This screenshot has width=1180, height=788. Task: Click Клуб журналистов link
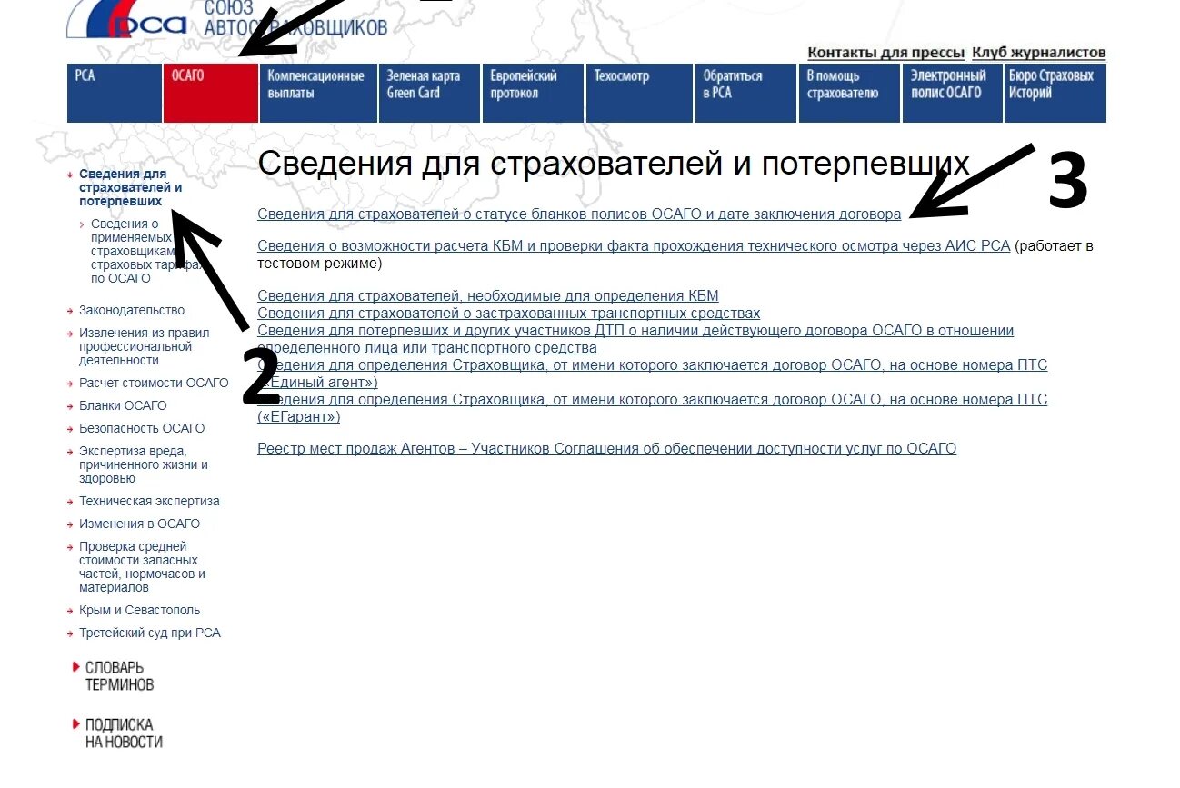click(1038, 53)
